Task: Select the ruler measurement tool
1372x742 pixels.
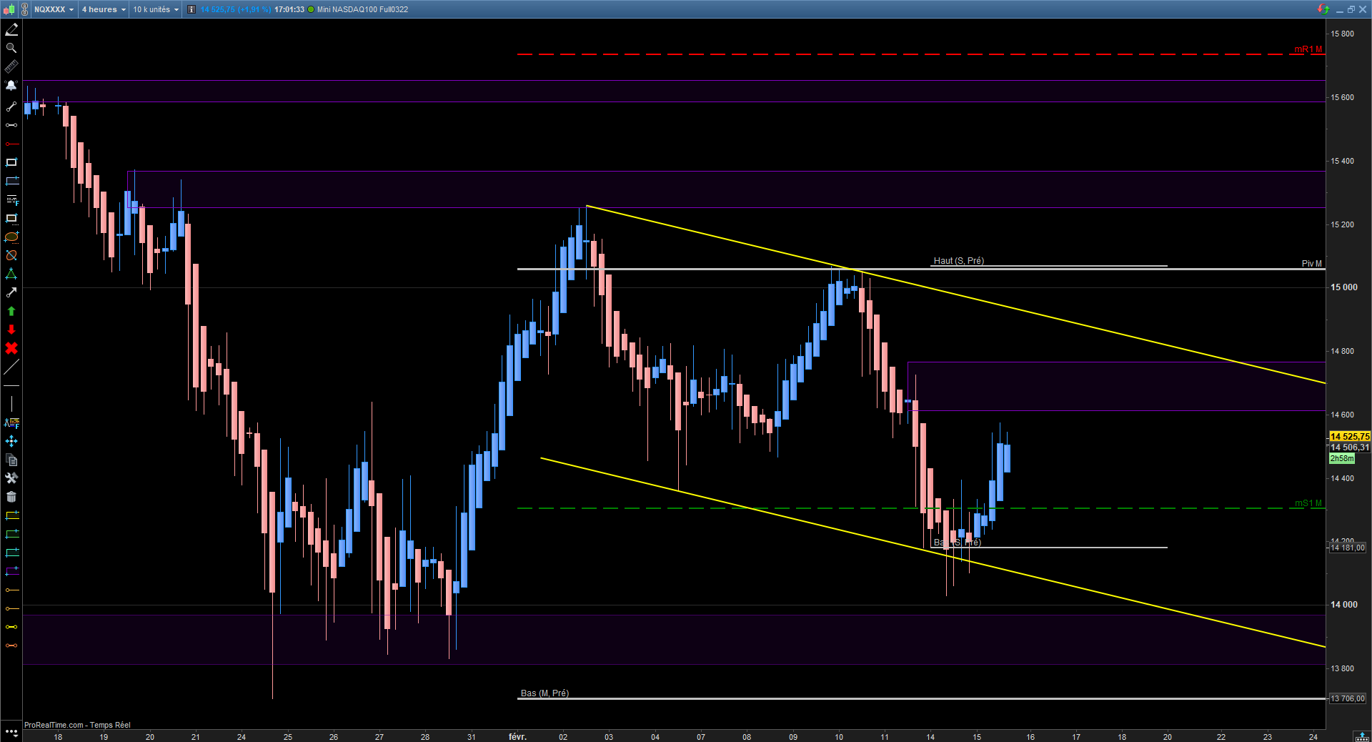Action: click(x=11, y=66)
